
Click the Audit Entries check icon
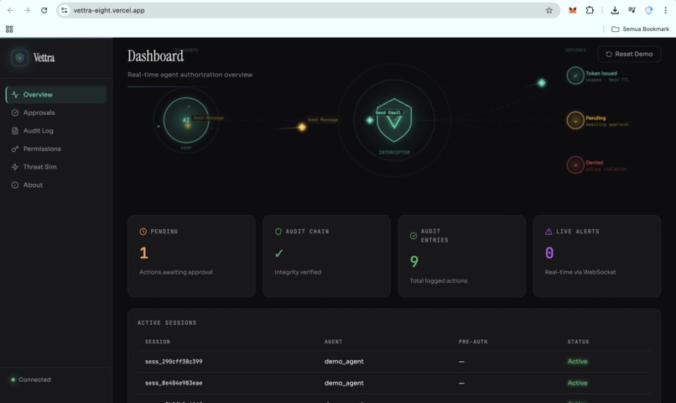click(413, 236)
